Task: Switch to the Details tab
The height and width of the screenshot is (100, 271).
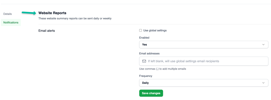Action: [x=8, y=14]
